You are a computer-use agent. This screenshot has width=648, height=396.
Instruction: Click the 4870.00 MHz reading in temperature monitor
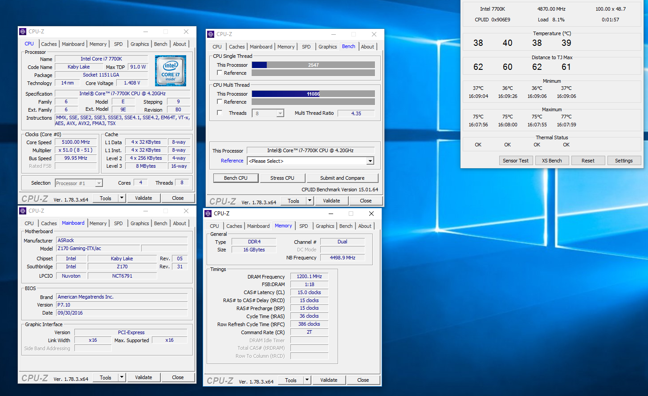(551, 9)
